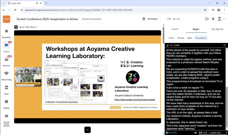
Task: Click the Wordly logo
Action: (x=171, y=133)
